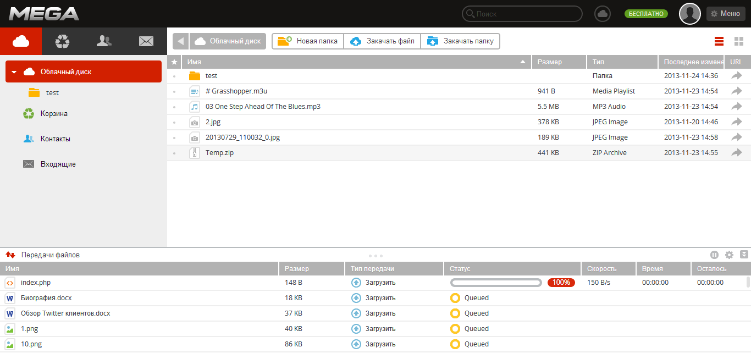The height and width of the screenshot is (353, 751).
Task: Click the БЕСПЛАТНО account badge
Action: (646, 14)
